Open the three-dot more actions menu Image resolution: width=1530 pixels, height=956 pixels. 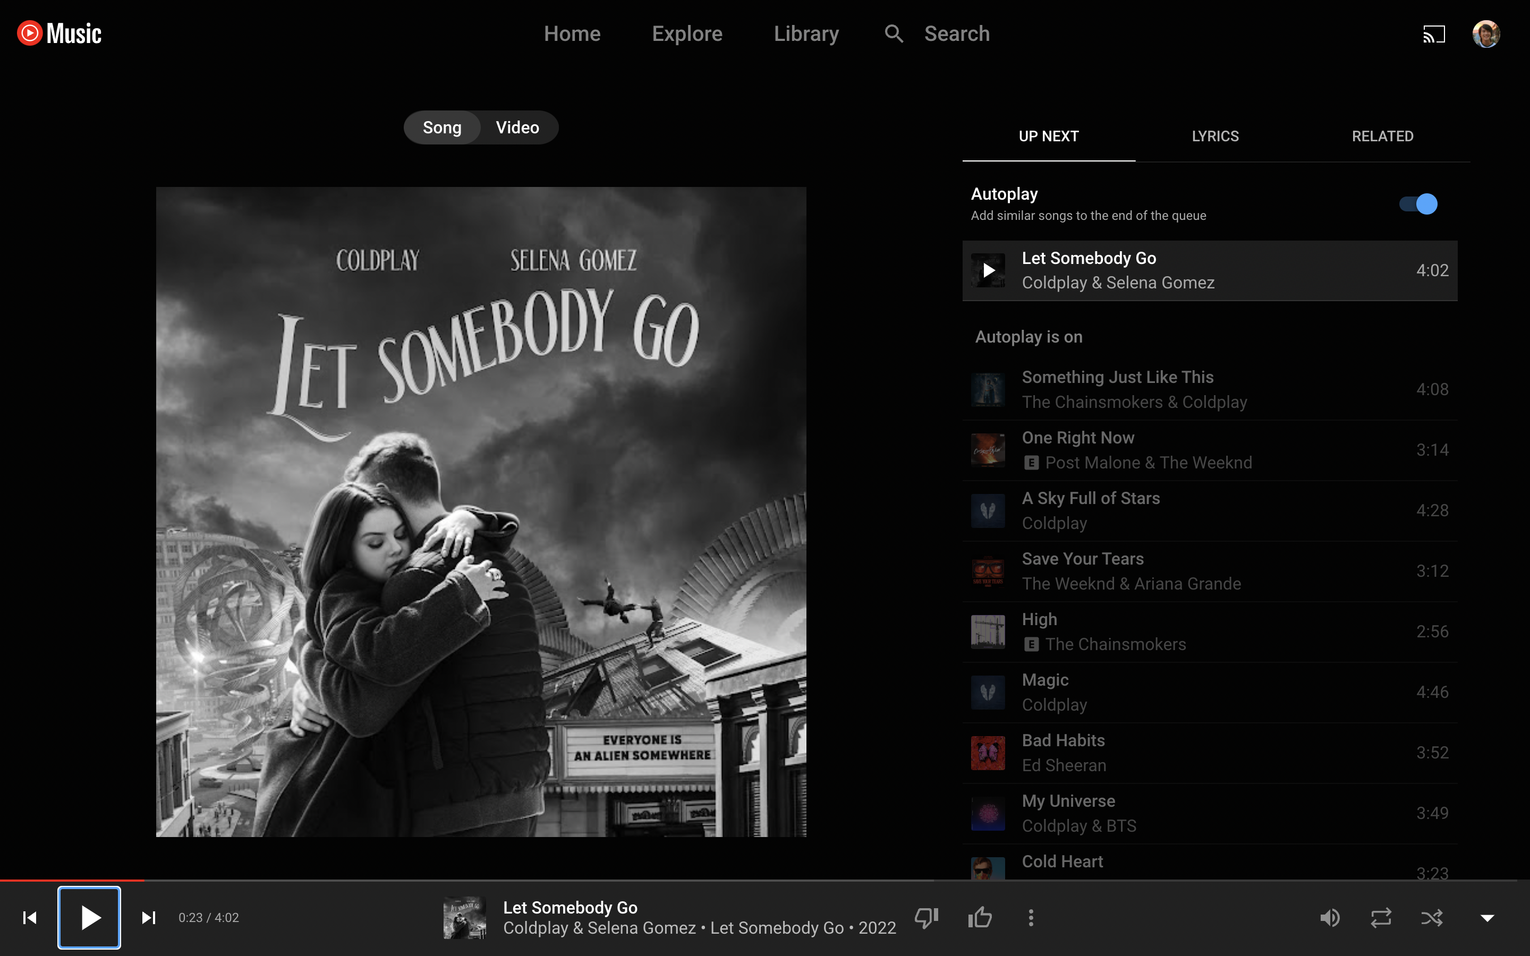click(x=1031, y=917)
